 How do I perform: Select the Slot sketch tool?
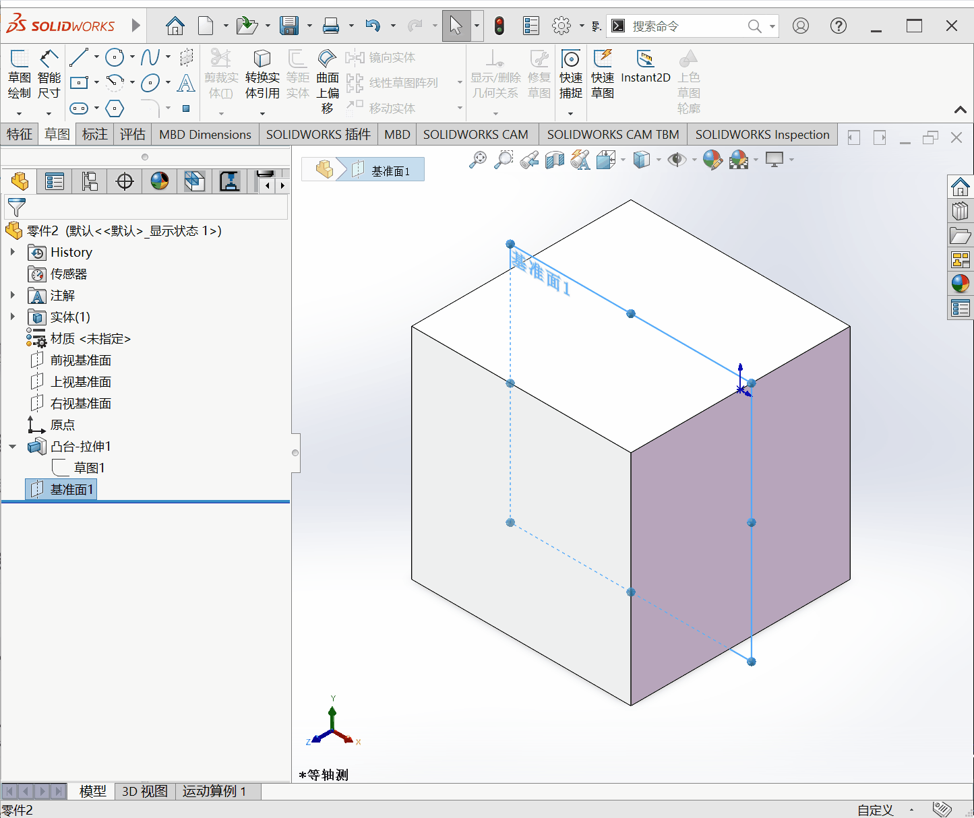79,108
